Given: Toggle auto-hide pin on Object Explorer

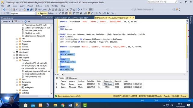Looking at the screenshot, I should tap(49, 18).
